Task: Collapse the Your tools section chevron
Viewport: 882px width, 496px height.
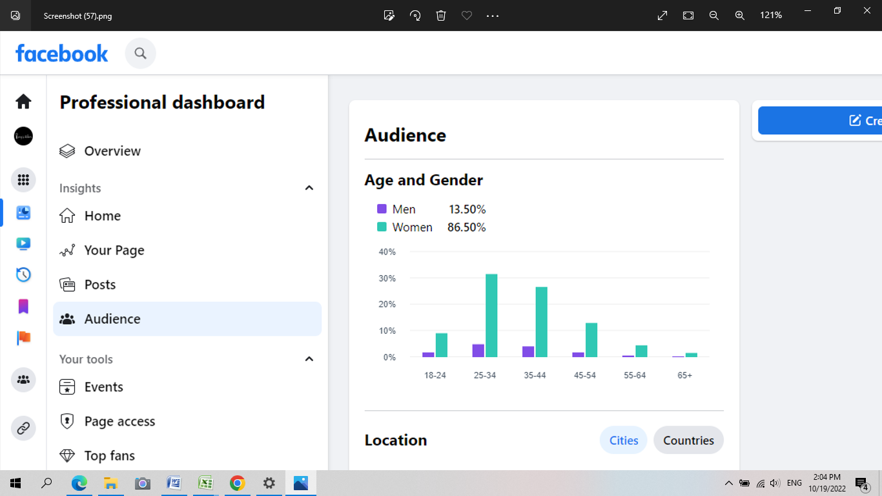Action: pos(309,359)
